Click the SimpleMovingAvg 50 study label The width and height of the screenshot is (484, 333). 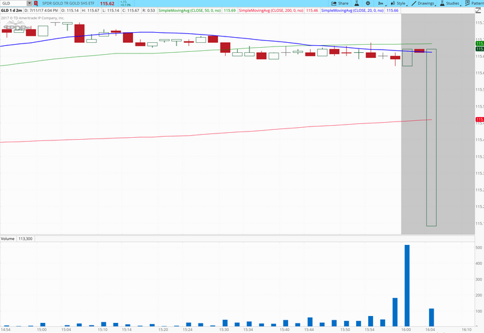point(190,11)
